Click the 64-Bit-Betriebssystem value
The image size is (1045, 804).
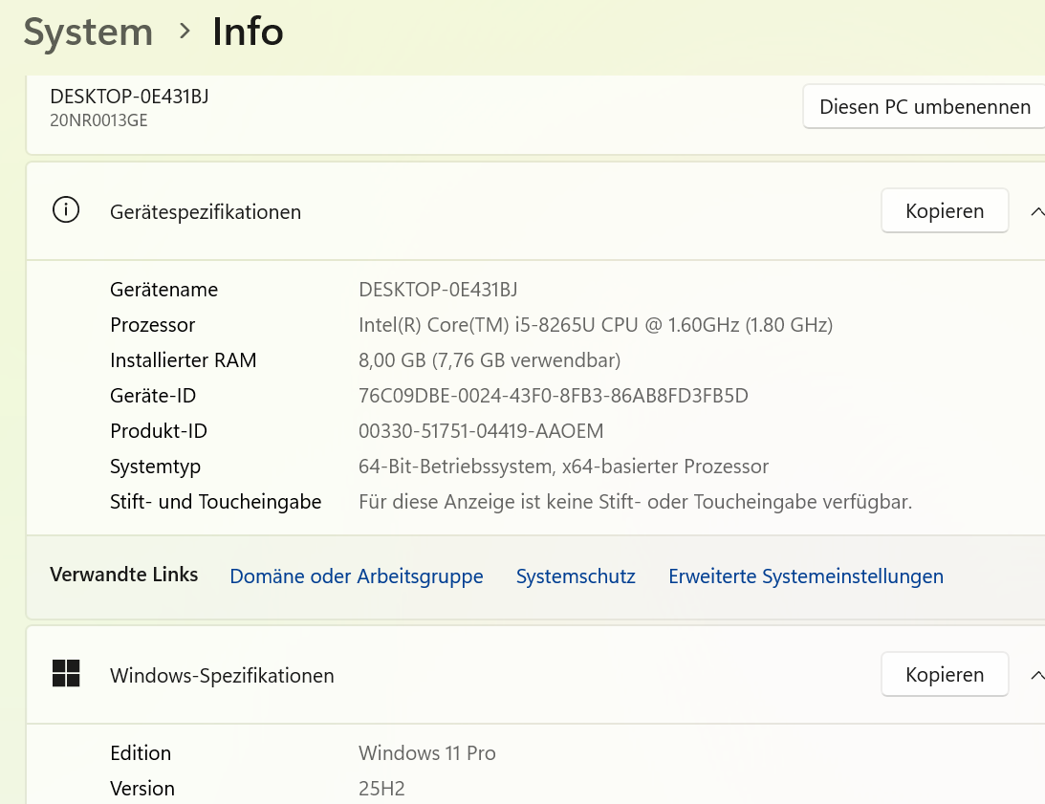(x=564, y=466)
